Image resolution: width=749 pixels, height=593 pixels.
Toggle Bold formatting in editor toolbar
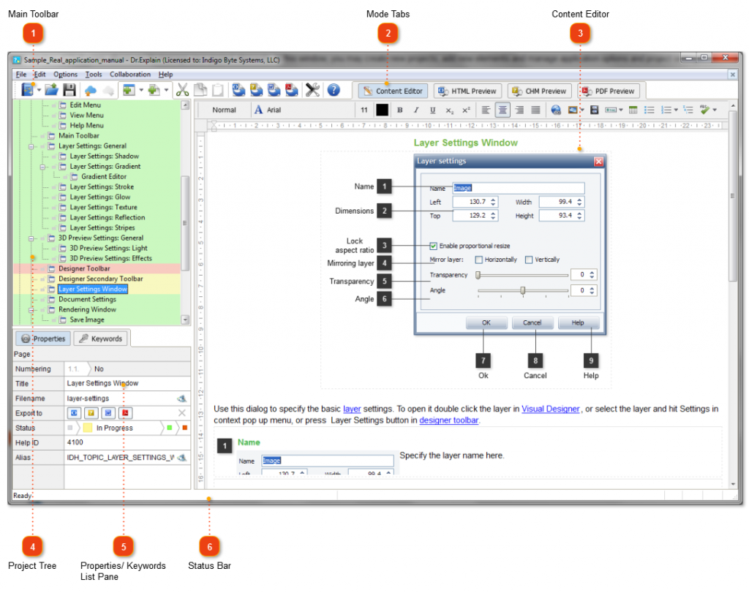click(x=400, y=110)
